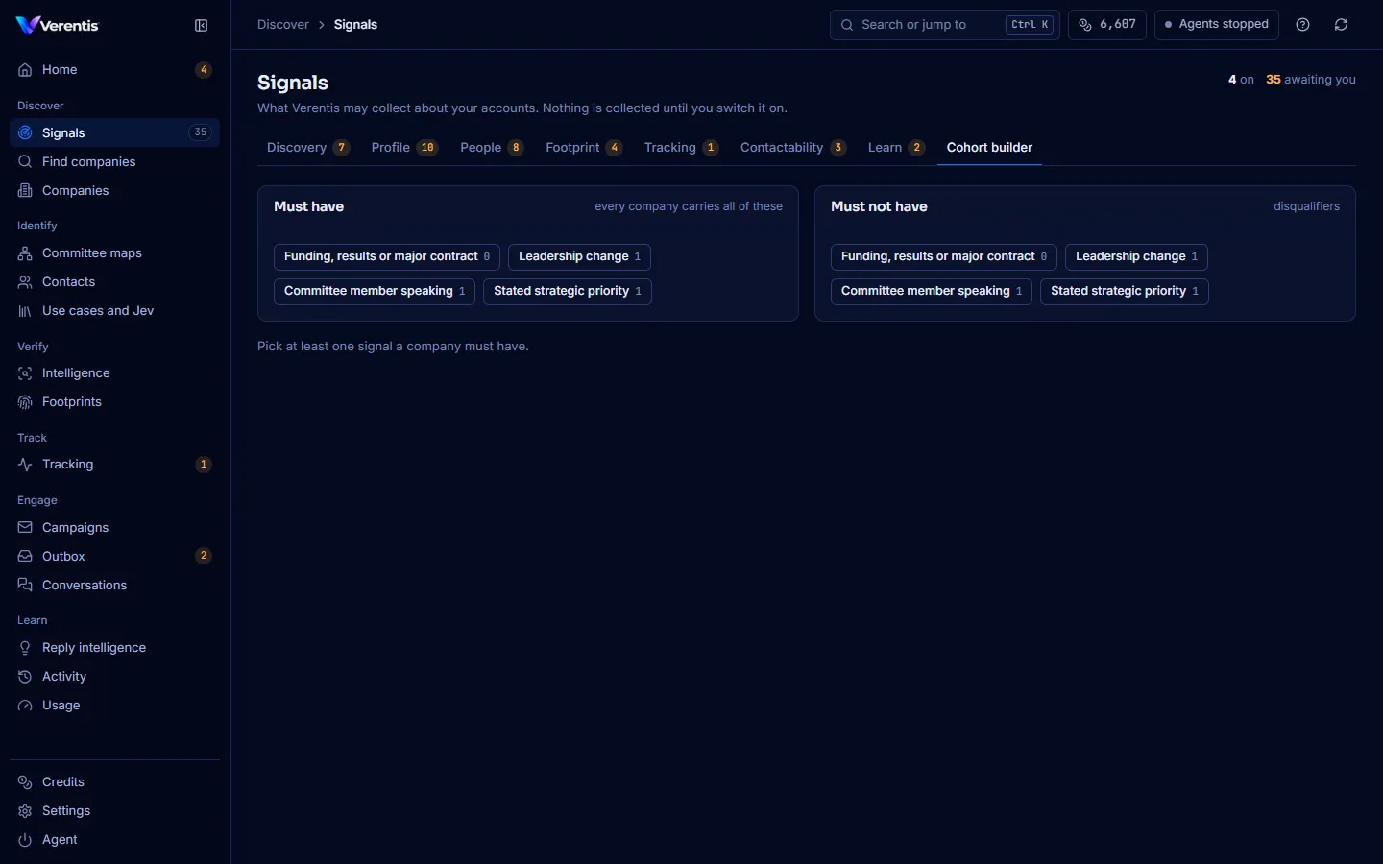Click the Agent power icon

[25, 840]
